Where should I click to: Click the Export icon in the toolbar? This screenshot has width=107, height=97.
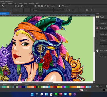pos(19,6)
